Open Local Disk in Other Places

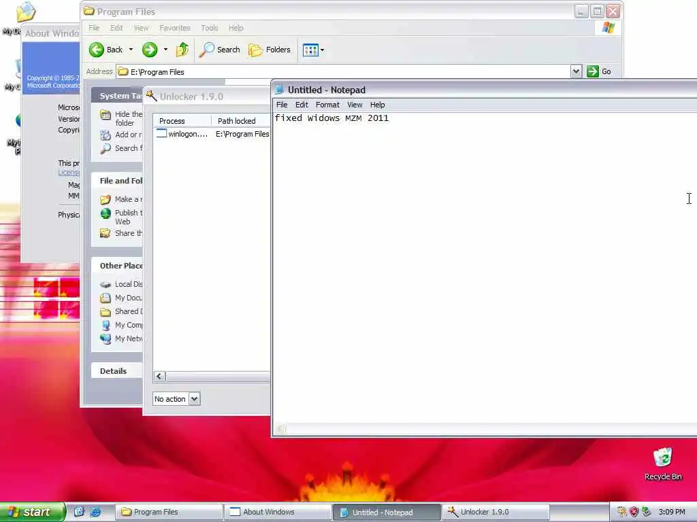point(121,284)
